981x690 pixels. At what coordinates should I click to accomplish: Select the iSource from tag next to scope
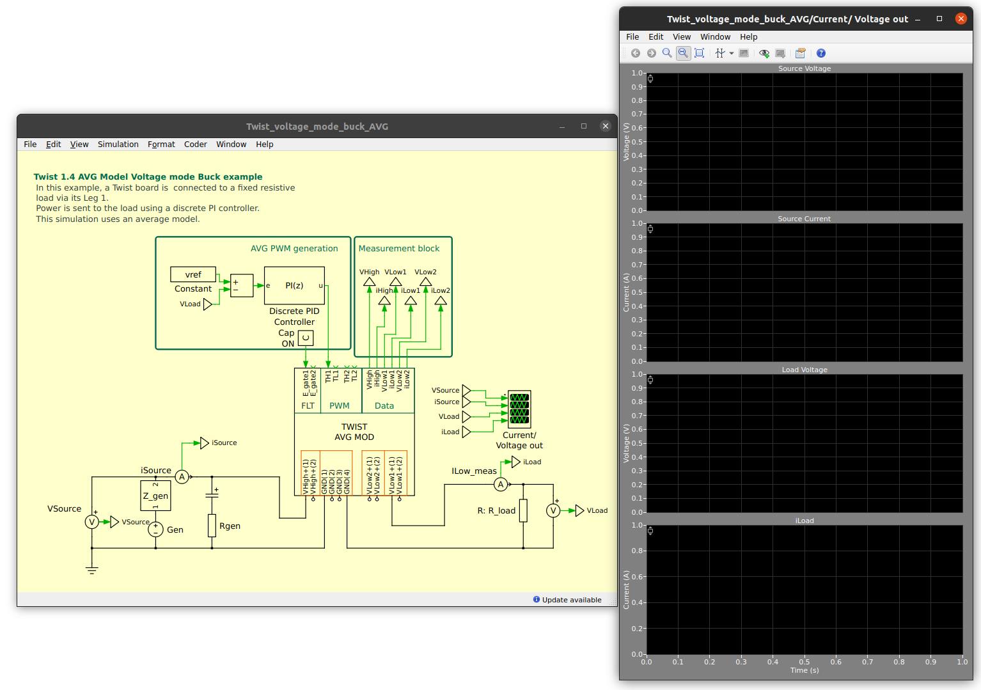(x=467, y=402)
